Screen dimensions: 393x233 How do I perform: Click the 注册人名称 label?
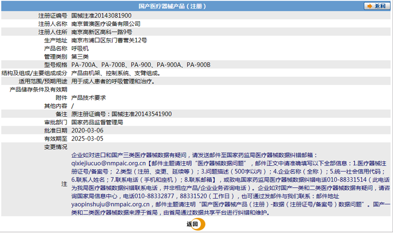click(53, 24)
